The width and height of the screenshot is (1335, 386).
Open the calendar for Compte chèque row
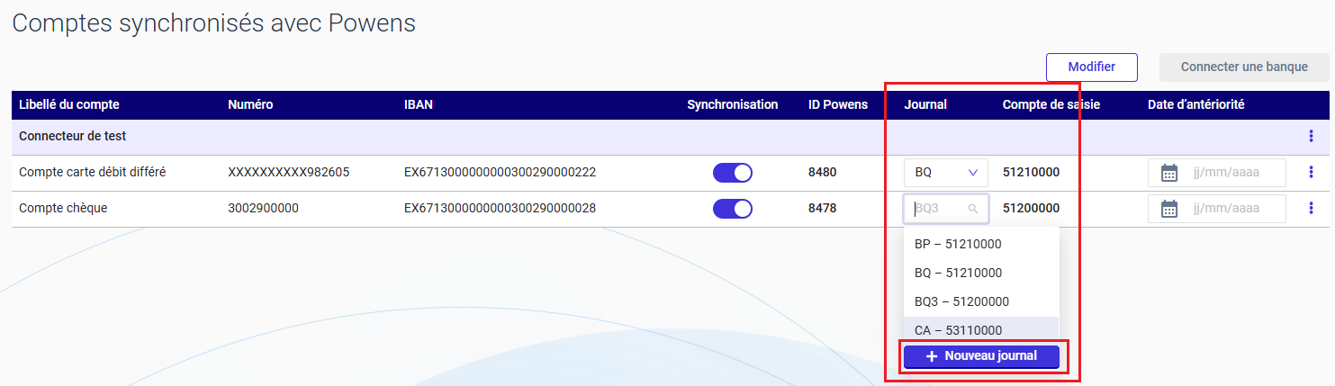1169,209
